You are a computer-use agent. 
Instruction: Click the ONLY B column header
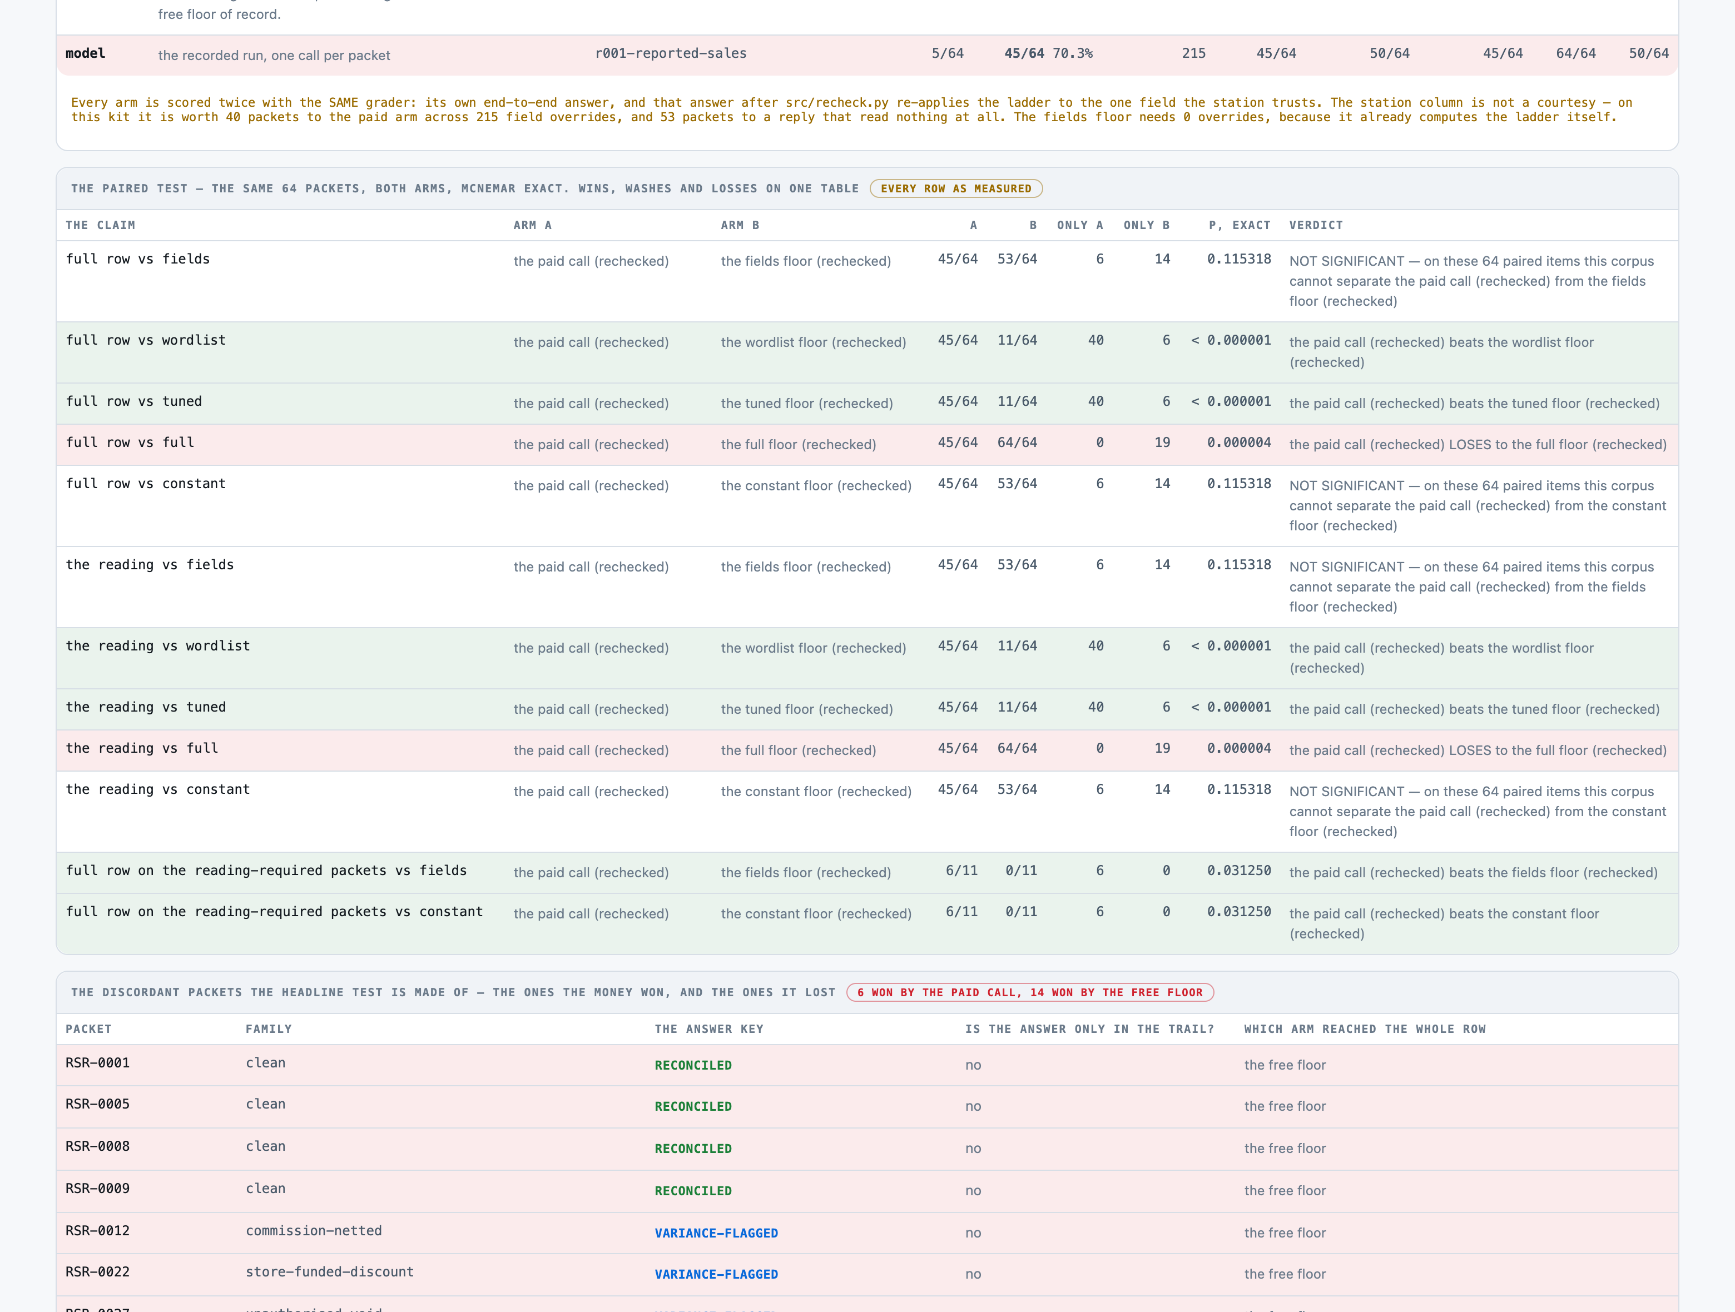1146,225
